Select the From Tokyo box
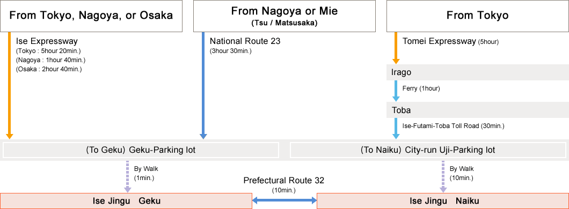569x209 pixels. pyautogui.click(x=478, y=16)
